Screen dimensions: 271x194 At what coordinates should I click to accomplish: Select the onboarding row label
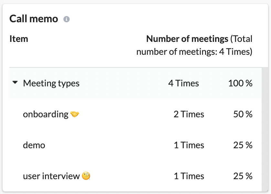pos(46,114)
